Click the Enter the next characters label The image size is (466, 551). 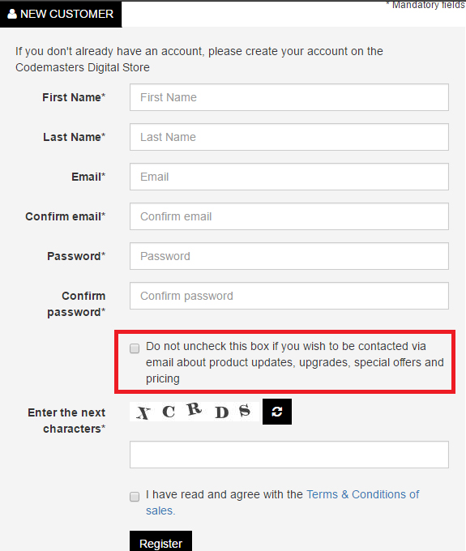pyautogui.click(x=66, y=421)
